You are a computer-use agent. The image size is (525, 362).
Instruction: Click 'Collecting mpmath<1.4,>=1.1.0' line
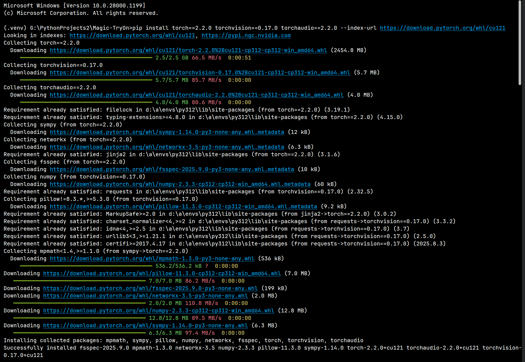click(x=96, y=251)
